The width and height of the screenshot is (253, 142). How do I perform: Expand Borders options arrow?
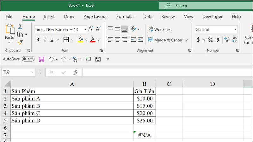tap(72, 40)
